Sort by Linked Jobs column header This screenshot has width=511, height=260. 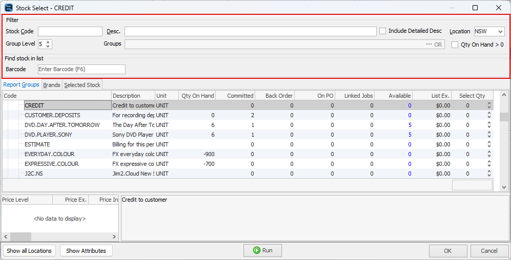(x=355, y=96)
